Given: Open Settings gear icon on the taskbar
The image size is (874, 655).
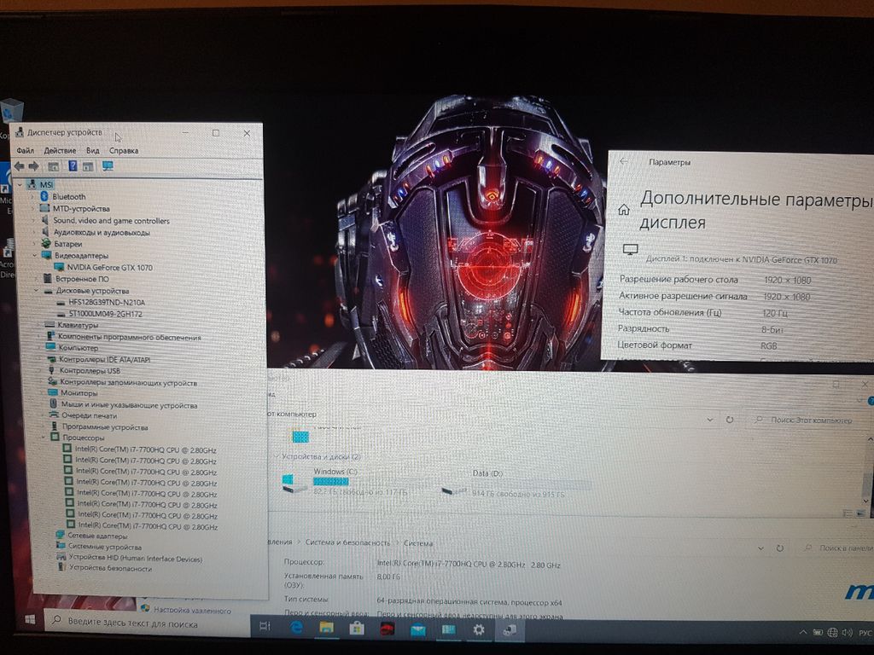Looking at the screenshot, I should coord(478,630).
